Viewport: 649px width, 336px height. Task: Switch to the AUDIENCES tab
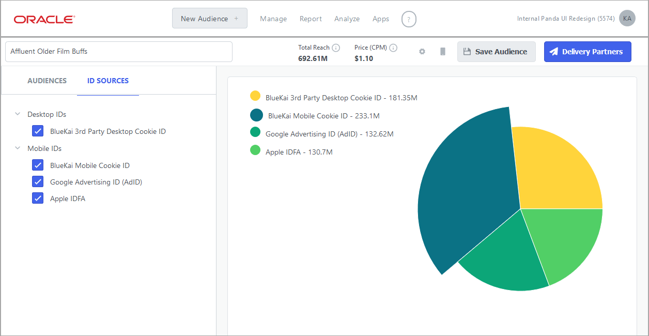tap(47, 81)
